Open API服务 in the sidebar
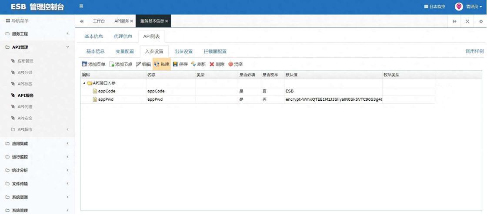This screenshot has height=214, width=487. pyautogui.click(x=26, y=95)
